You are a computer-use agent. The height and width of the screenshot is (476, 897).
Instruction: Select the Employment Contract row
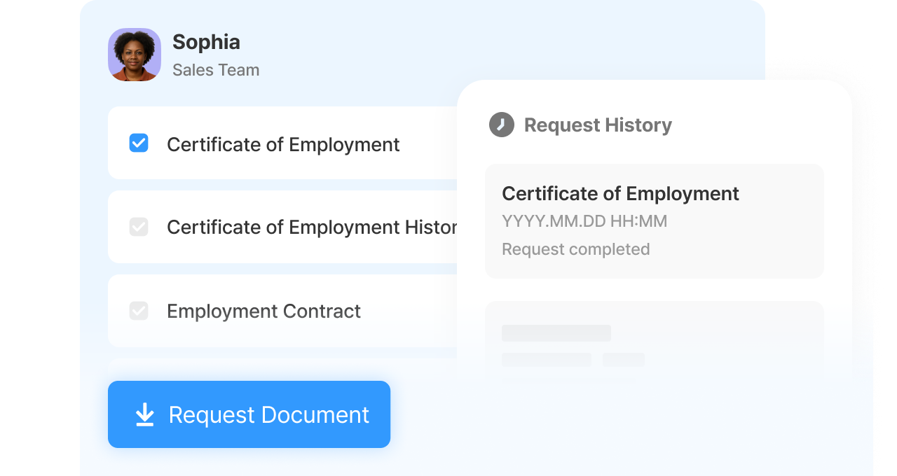pyautogui.click(x=283, y=311)
